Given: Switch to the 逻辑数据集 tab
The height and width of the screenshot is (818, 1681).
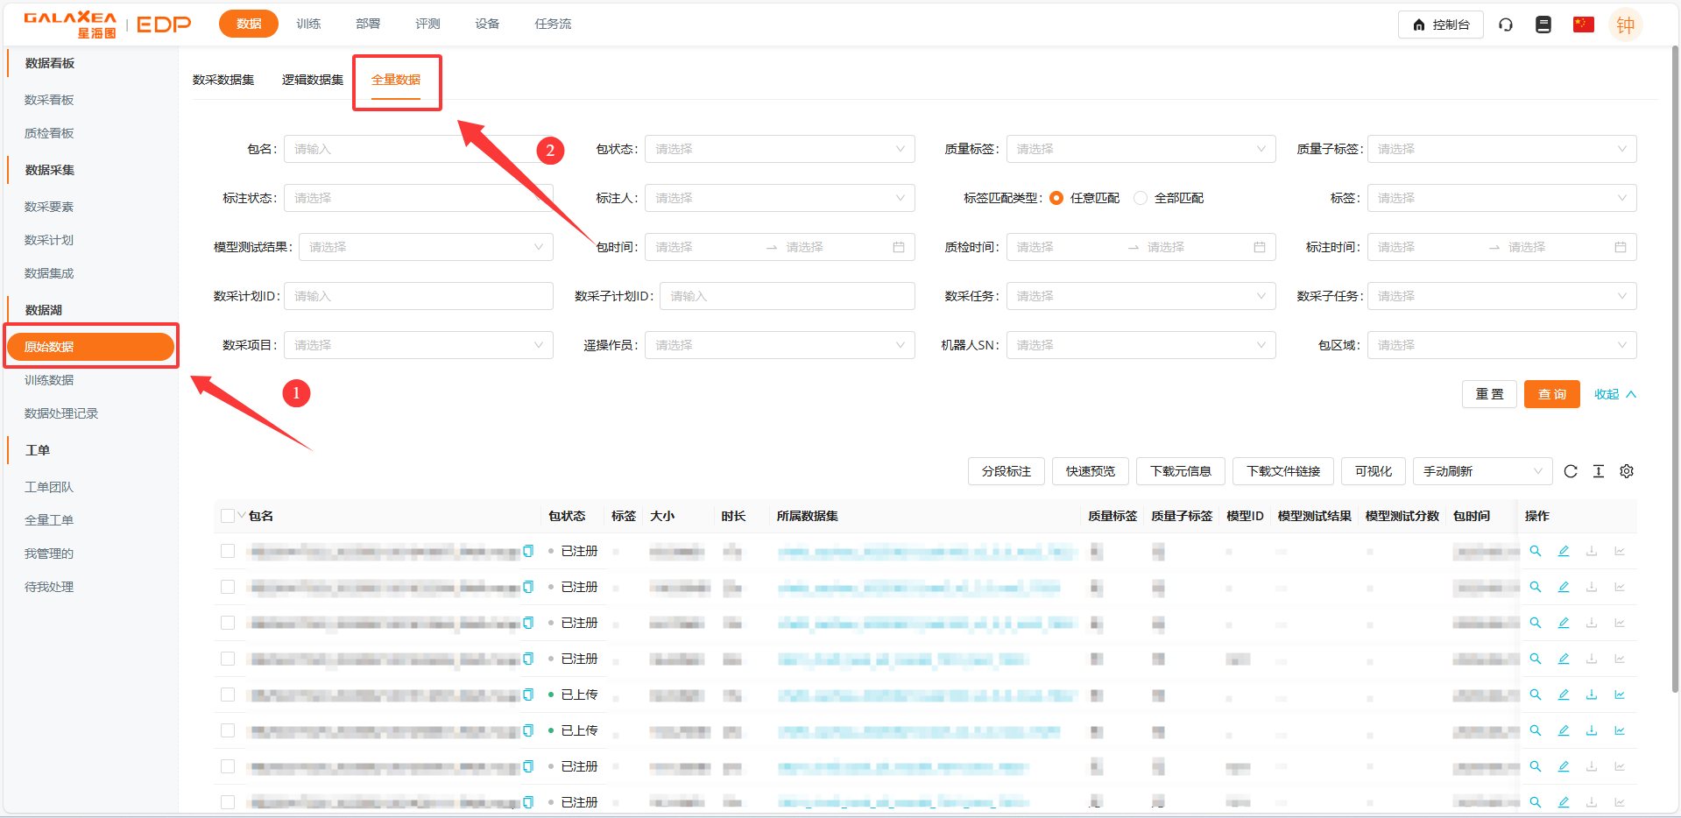Looking at the screenshot, I should 313,80.
